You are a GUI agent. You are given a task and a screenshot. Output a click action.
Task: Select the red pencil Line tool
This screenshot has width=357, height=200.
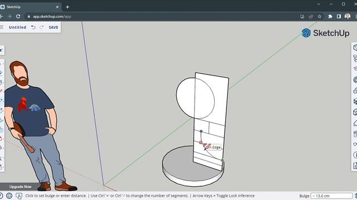pos(1,91)
